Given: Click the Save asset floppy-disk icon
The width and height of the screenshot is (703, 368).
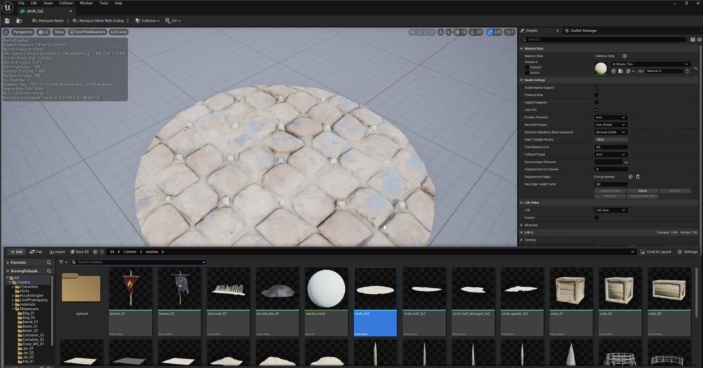Looking at the screenshot, I should tap(7, 20).
